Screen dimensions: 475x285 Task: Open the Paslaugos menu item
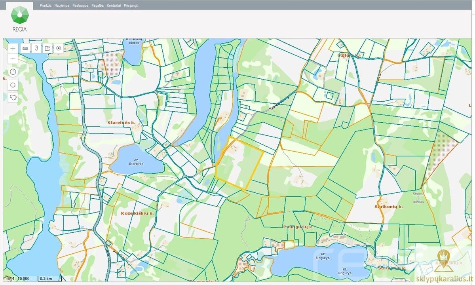pos(80,6)
